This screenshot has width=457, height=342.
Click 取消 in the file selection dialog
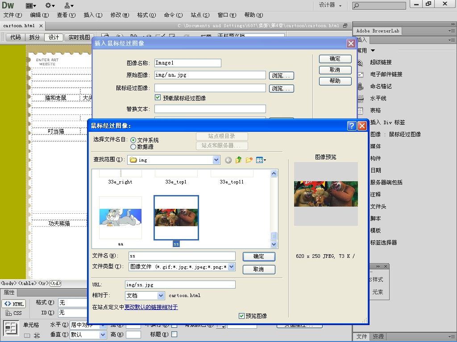(259, 269)
